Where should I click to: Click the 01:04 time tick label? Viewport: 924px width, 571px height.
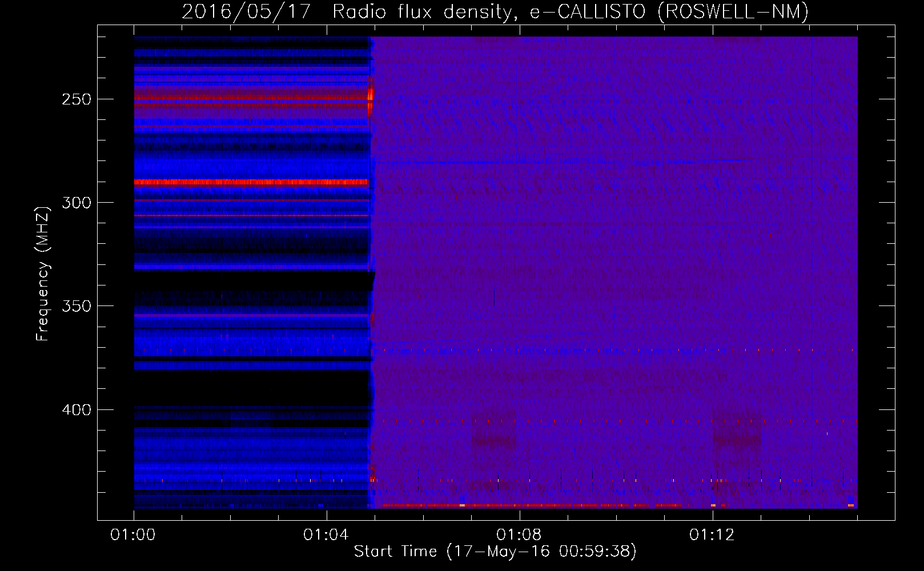[326, 534]
